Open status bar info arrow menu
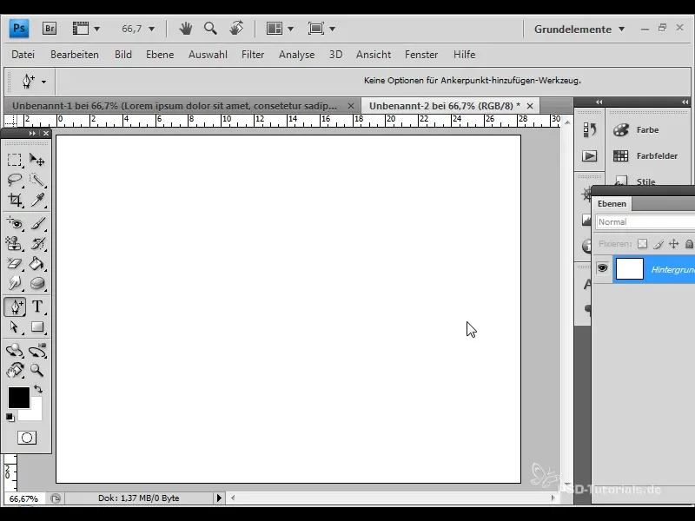Screen dimensions: 695x521 click(x=219, y=498)
